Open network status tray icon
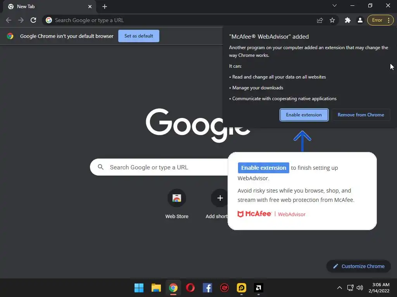 pos(350,288)
